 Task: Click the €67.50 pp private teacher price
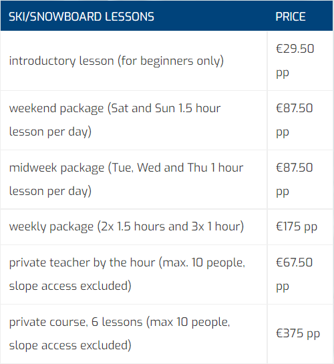click(x=294, y=275)
